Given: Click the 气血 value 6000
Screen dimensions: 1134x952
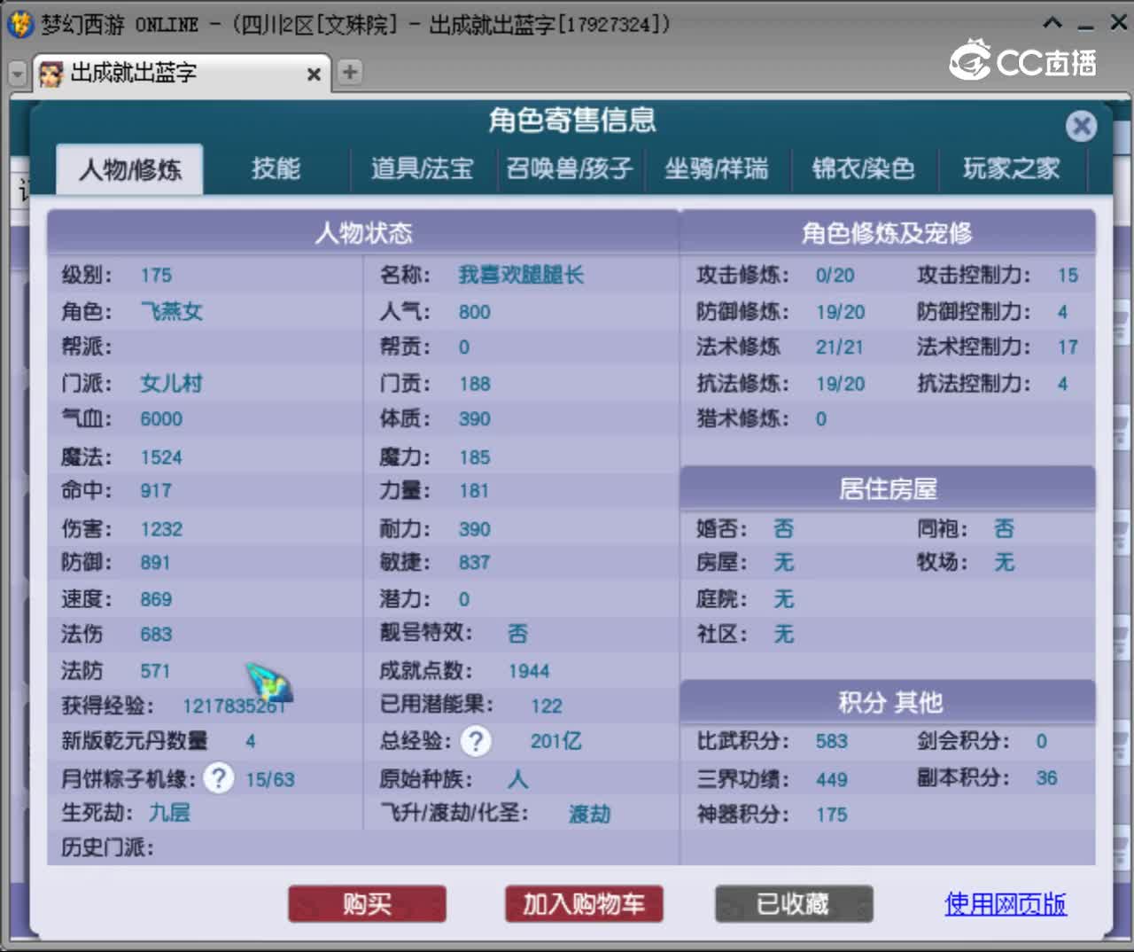Looking at the screenshot, I should [161, 419].
